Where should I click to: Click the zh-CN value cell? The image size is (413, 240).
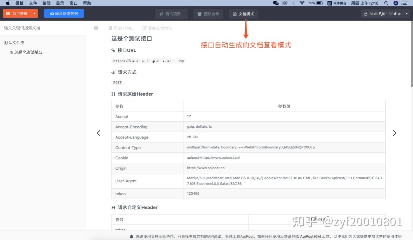pos(284,137)
